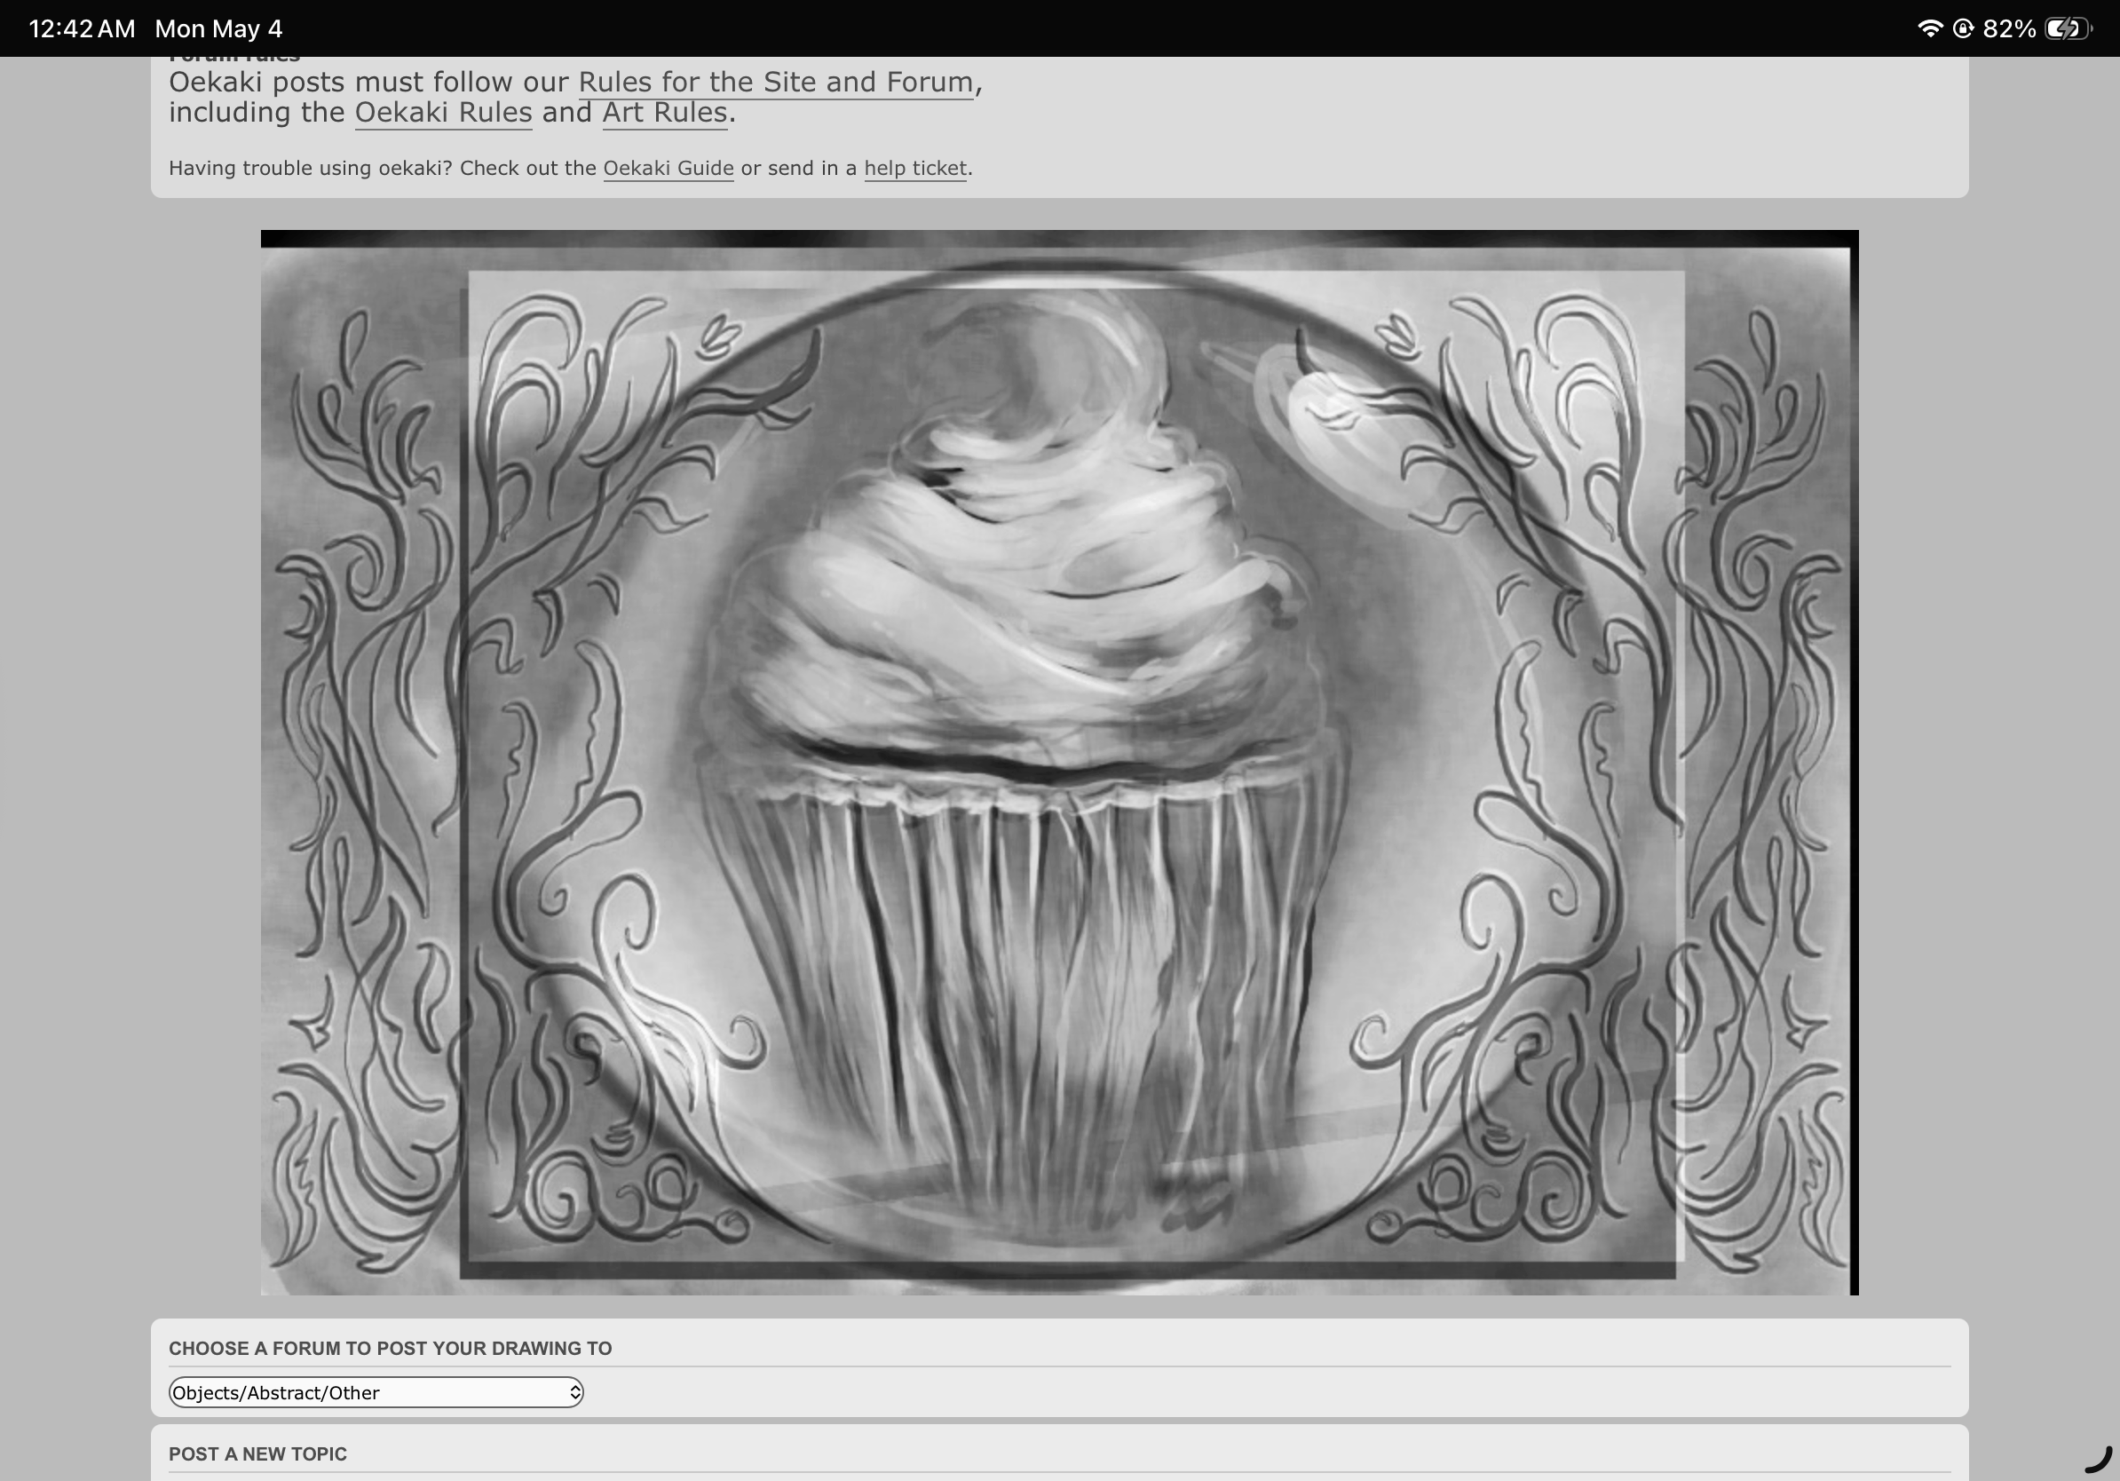
Task: Click the 'Post a new topic' heading
Action: pyautogui.click(x=257, y=1454)
